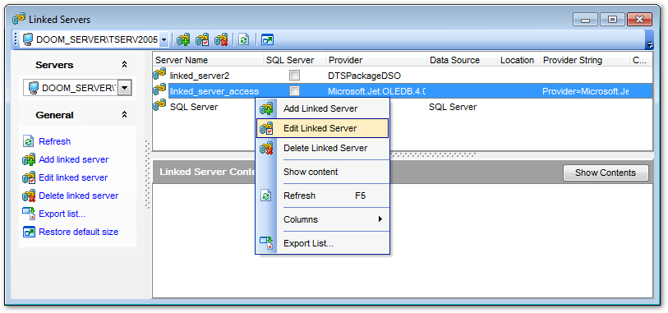Click the Edit linked server link
This screenshot has width=668, height=313.
click(x=73, y=177)
